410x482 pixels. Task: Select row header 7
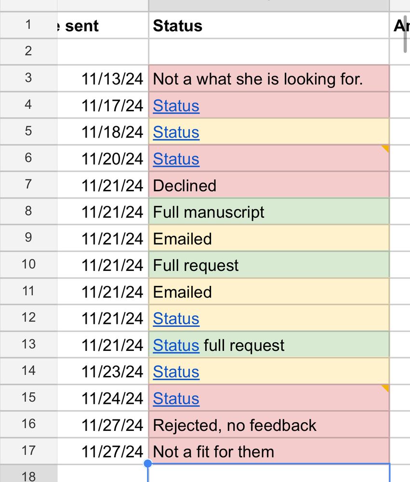click(28, 185)
